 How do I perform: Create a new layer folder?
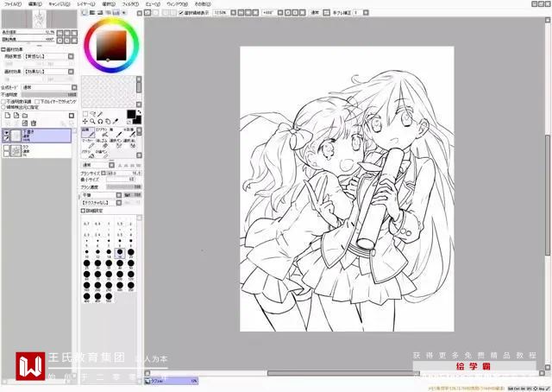click(25, 116)
